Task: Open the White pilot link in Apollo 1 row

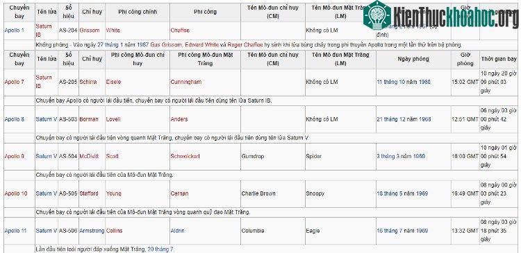Action: point(113,30)
